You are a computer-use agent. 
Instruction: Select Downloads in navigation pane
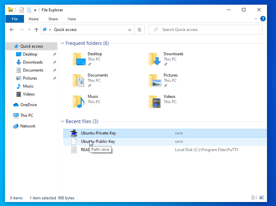point(33,62)
